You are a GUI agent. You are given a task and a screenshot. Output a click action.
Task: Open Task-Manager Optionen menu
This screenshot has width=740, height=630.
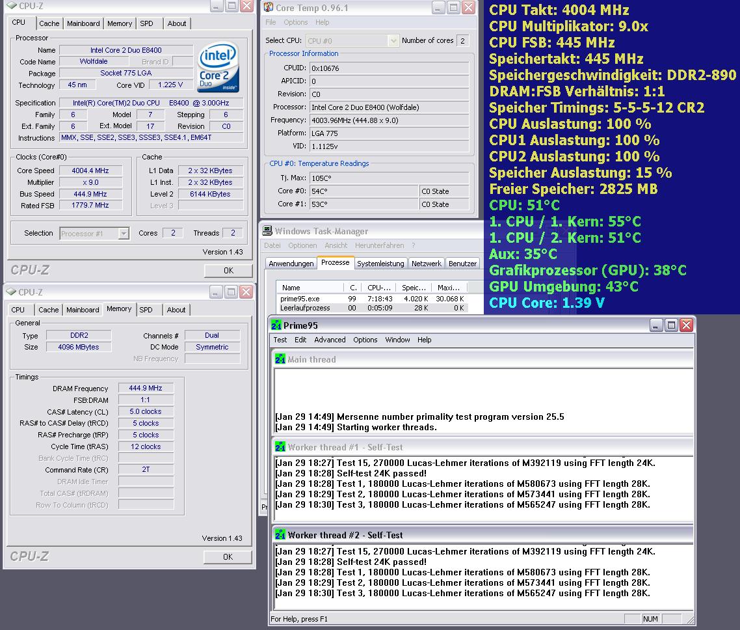point(302,245)
